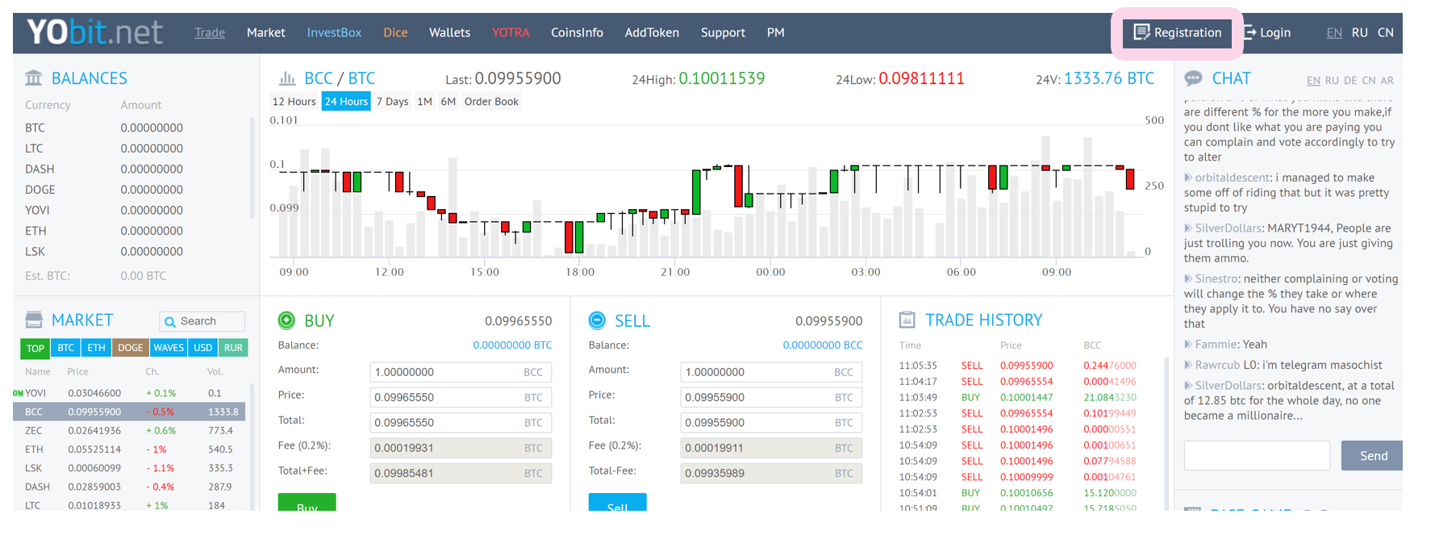
Task: Select the TOP market tab
Action: [x=35, y=348]
